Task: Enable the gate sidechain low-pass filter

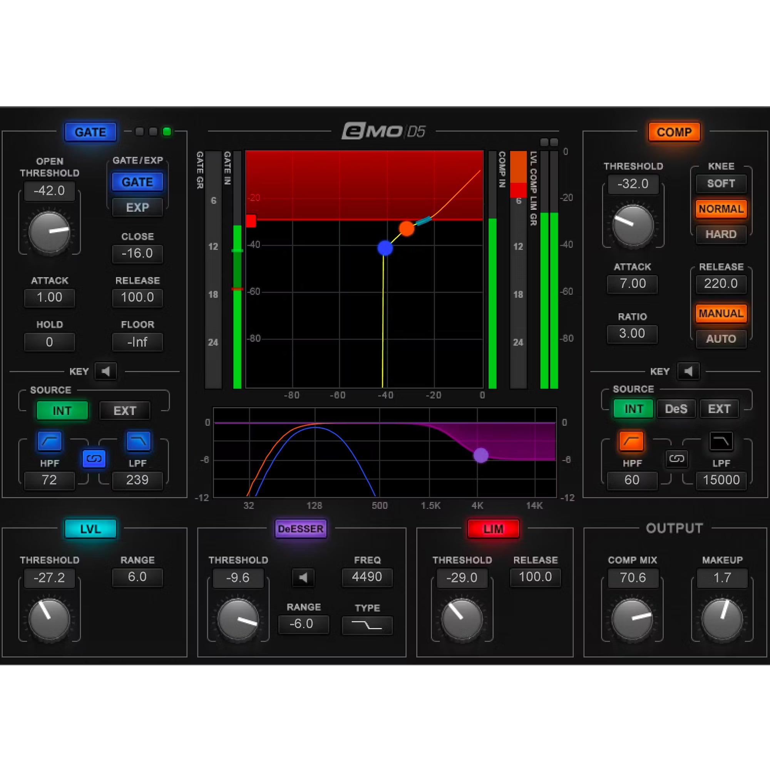Action: click(137, 441)
